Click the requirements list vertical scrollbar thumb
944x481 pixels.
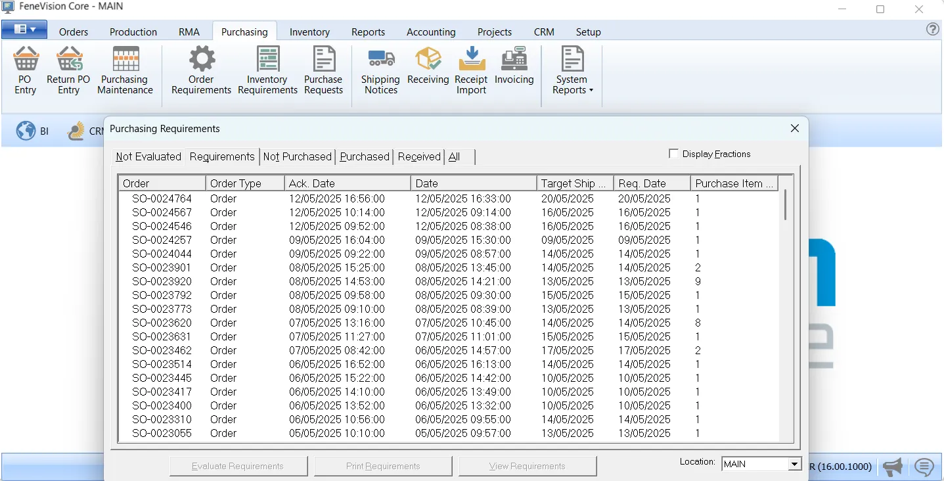tap(785, 205)
